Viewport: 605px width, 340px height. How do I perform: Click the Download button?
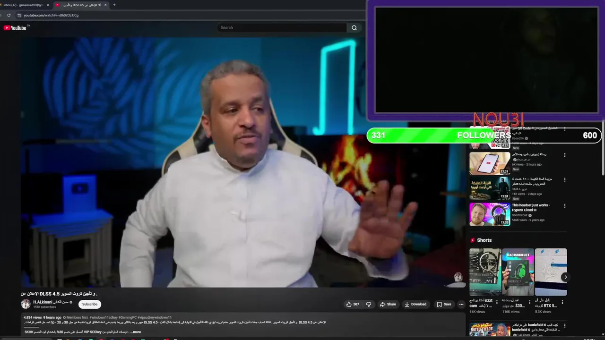(416, 304)
